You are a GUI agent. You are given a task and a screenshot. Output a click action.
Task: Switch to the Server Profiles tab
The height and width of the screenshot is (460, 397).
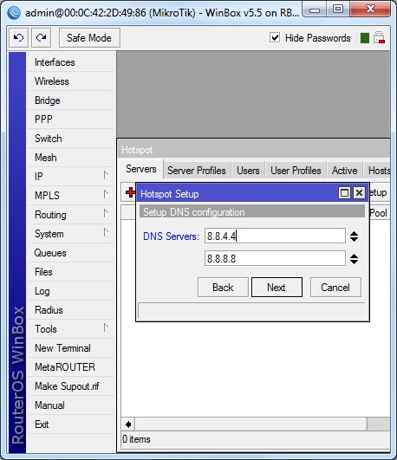pos(197,171)
